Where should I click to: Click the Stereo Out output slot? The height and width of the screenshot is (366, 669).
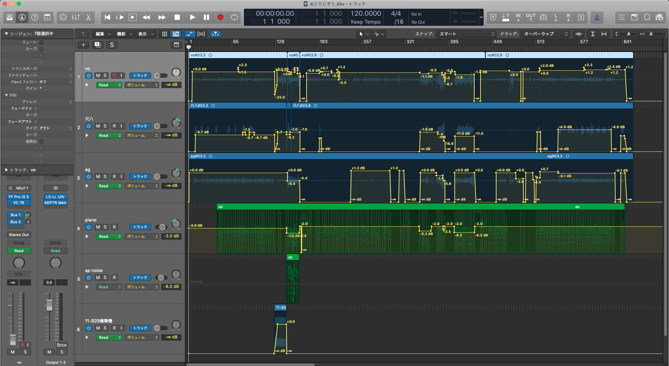click(19, 235)
